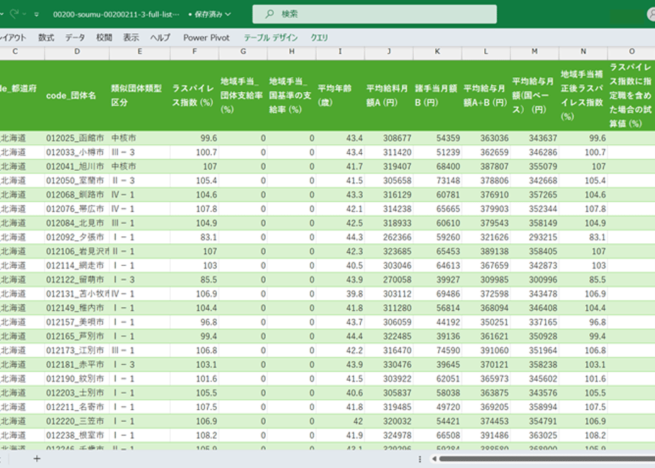Click the magnifier icon in search box
The image size is (655, 468).
[x=270, y=14]
